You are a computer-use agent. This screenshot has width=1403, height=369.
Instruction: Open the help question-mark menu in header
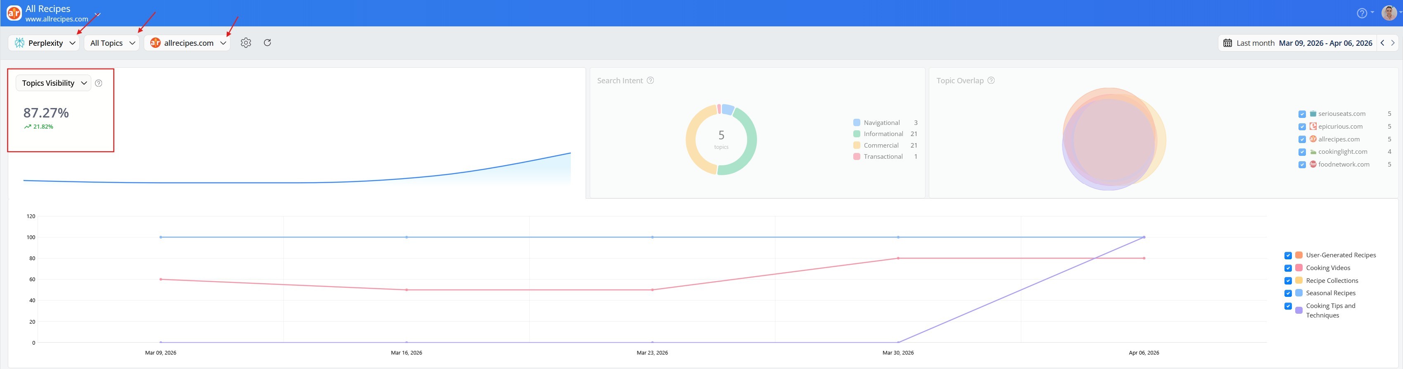pyautogui.click(x=1362, y=13)
